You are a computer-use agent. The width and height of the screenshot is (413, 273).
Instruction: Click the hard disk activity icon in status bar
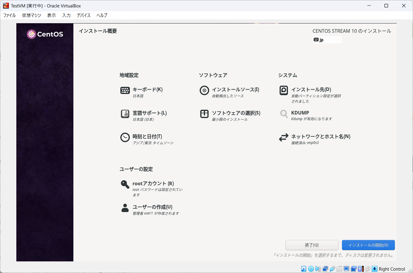click(304, 269)
